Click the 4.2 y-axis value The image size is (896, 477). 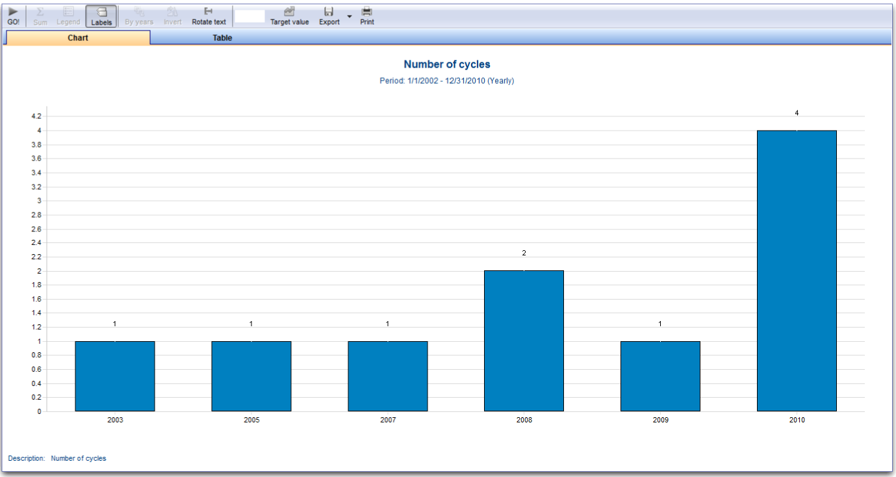pos(36,116)
